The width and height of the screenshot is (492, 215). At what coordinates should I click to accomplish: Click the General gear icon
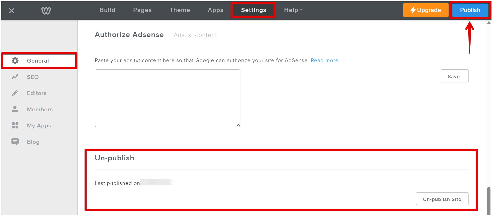15,61
